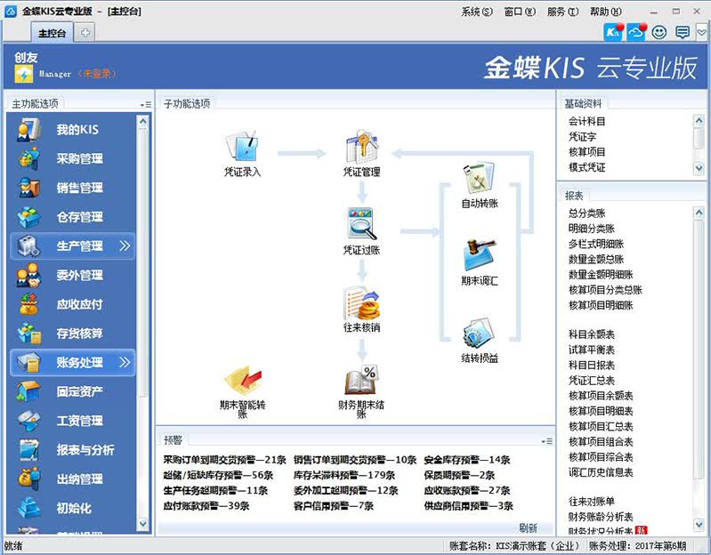Screen dimensions: 711x555
Task: Click 报表 list scroll-down arrow
Action: coord(699,524)
